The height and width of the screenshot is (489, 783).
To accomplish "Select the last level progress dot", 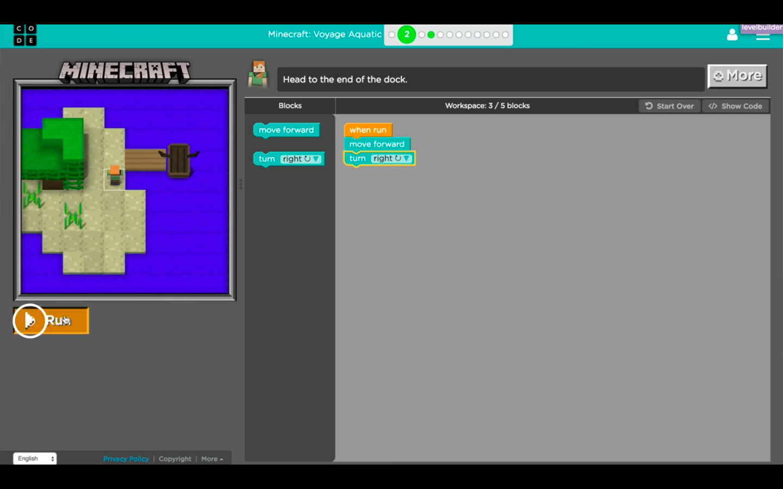I will click(505, 35).
